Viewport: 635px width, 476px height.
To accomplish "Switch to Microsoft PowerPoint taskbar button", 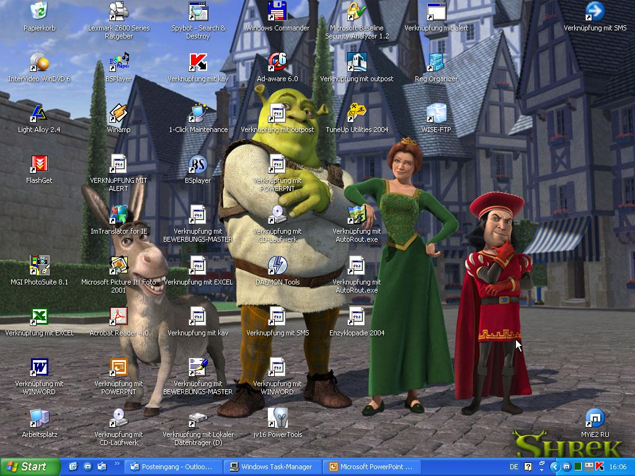I will [373, 467].
